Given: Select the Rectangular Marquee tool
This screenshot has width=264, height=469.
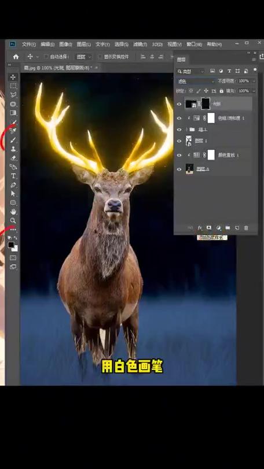Looking at the screenshot, I should 13,86.
